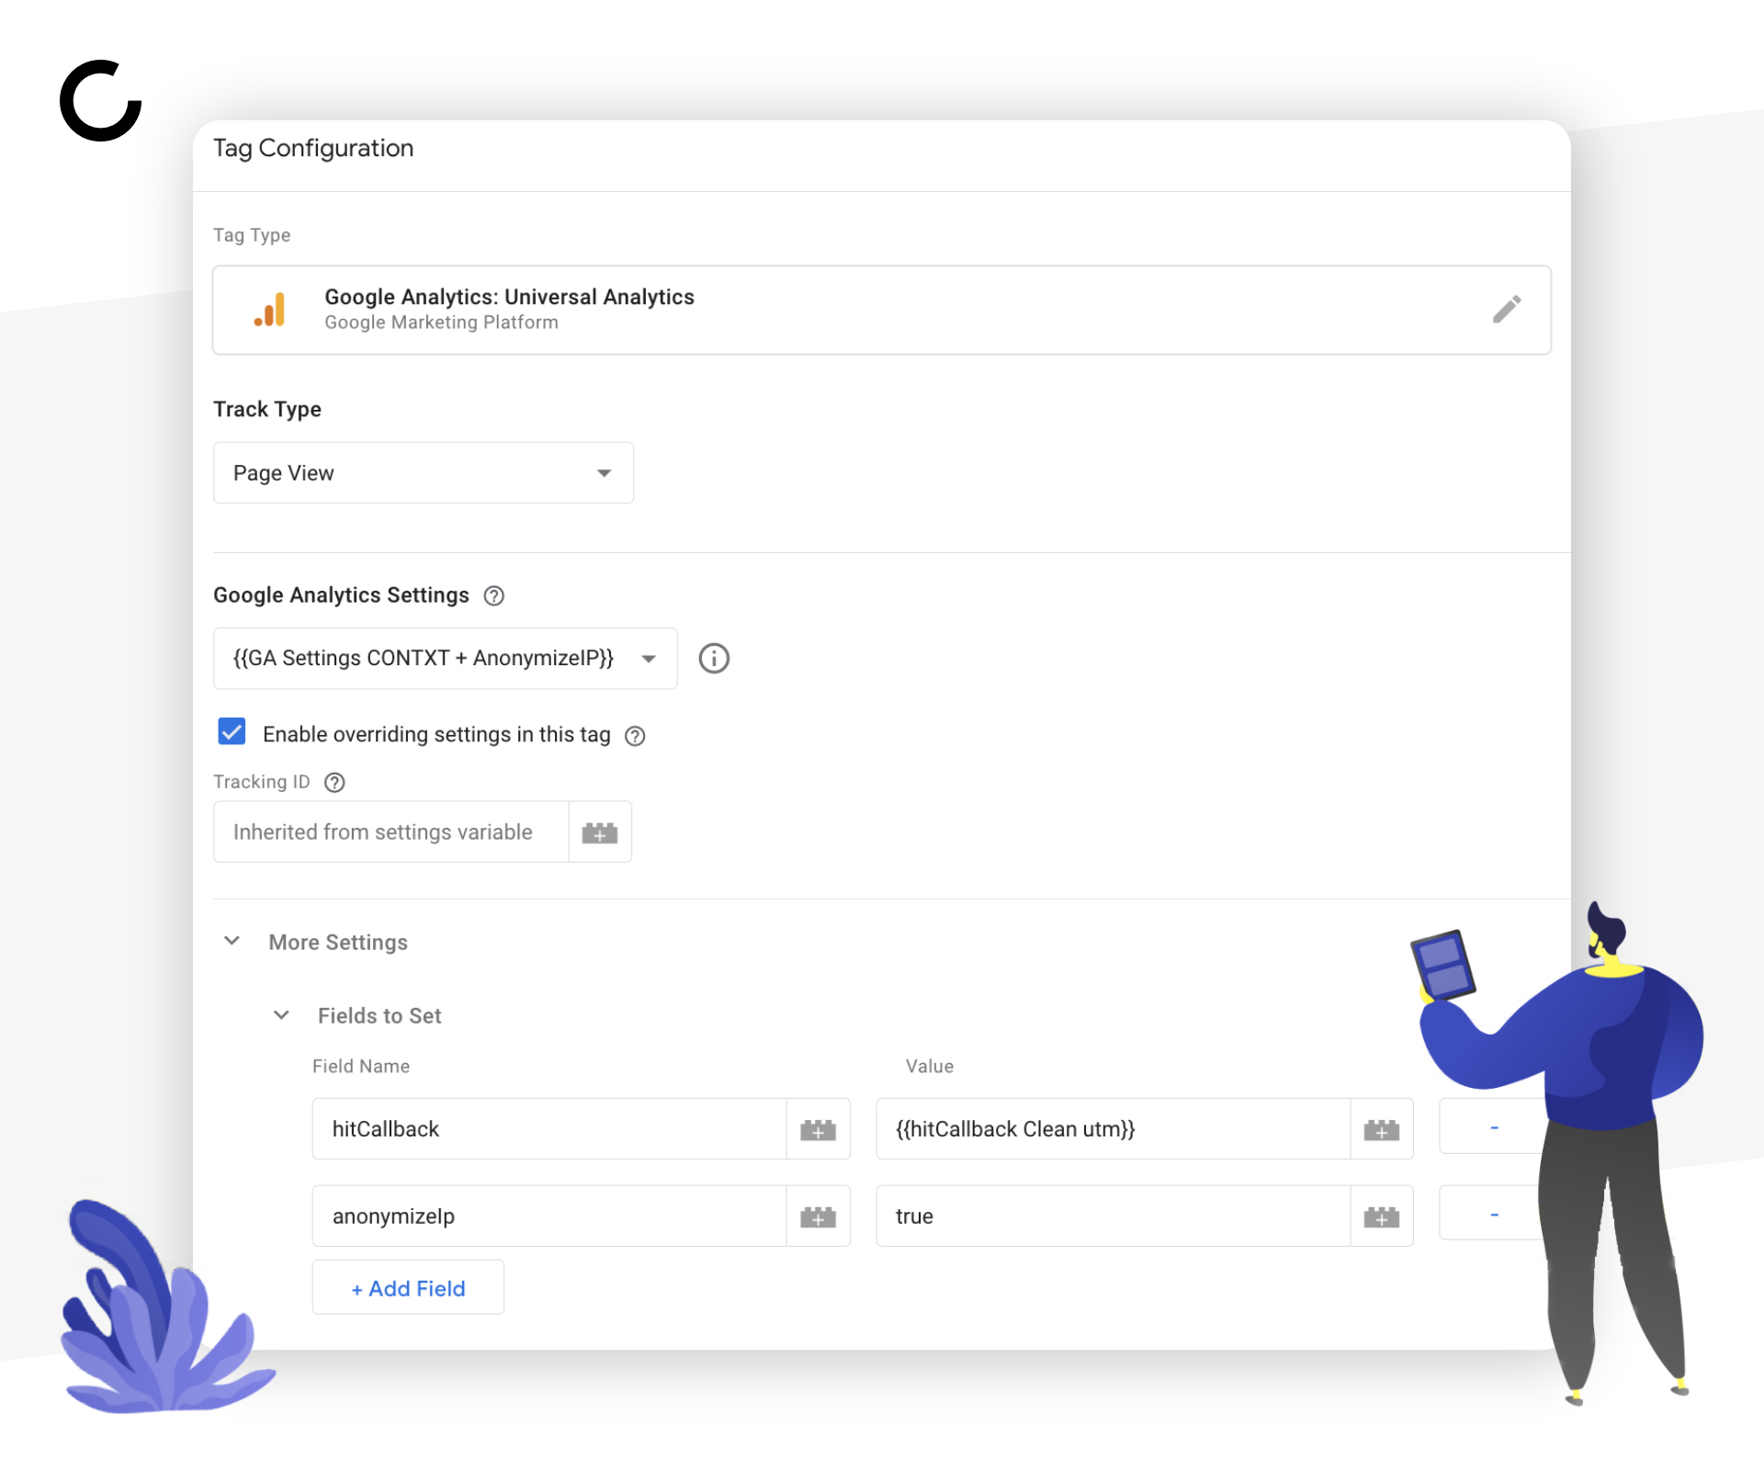This screenshot has height=1470, width=1764.
Task: Click the + Add Field button
Action: [x=408, y=1288]
